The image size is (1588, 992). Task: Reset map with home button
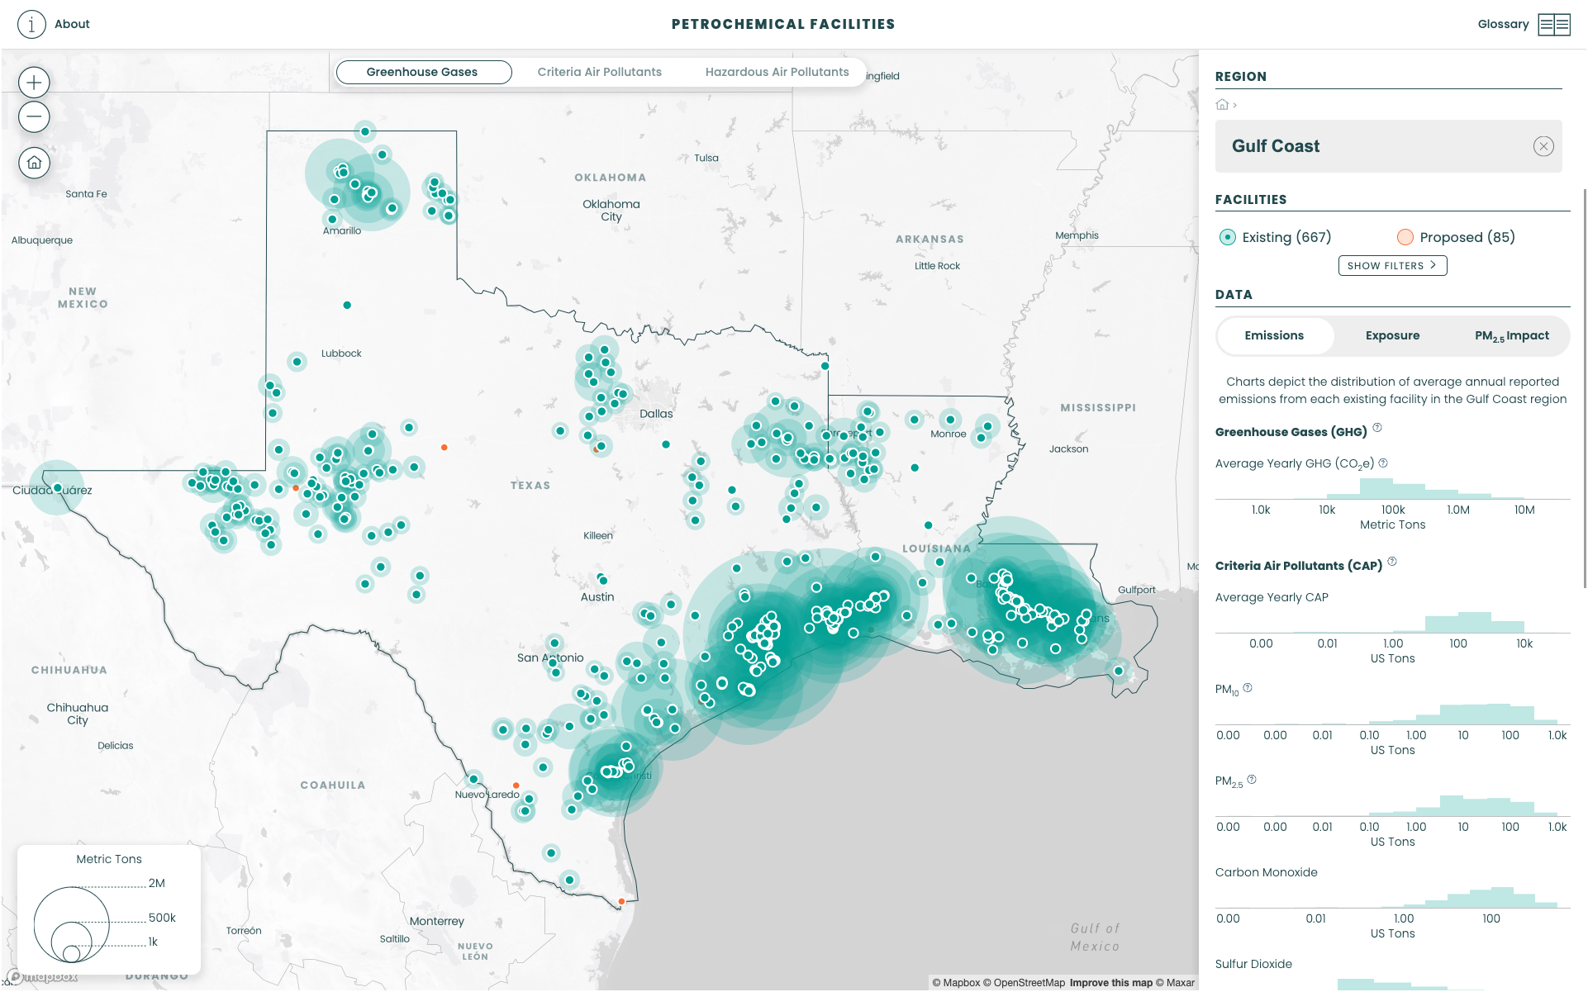point(34,163)
